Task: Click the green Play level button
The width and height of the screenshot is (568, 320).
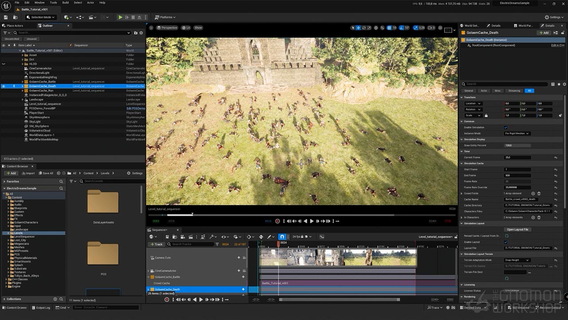Action: (x=120, y=17)
